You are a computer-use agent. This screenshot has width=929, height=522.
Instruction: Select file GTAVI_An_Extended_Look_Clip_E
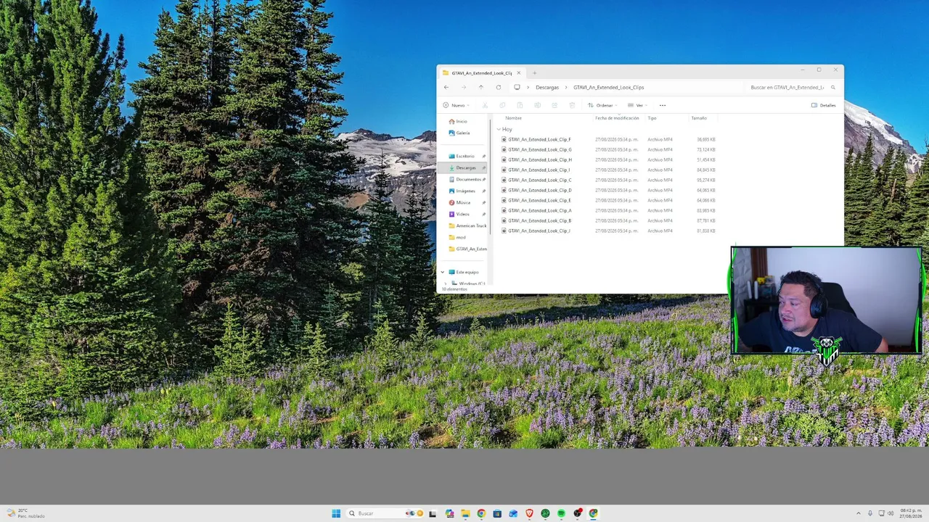[539, 200]
